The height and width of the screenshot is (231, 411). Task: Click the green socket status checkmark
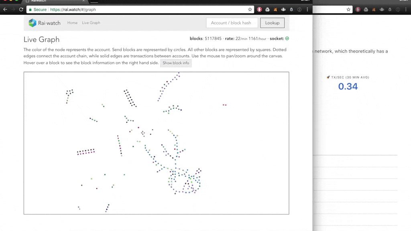[x=287, y=38]
